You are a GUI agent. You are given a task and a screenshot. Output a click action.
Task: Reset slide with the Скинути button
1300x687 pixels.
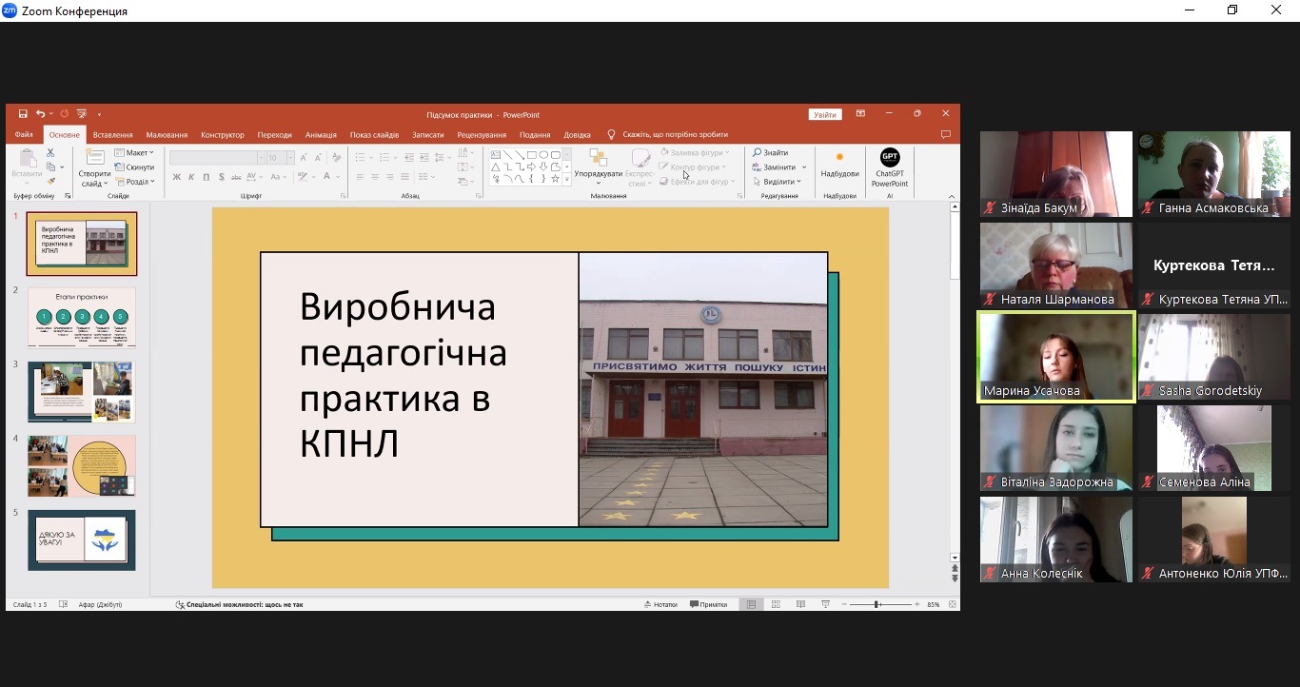pyautogui.click(x=133, y=167)
